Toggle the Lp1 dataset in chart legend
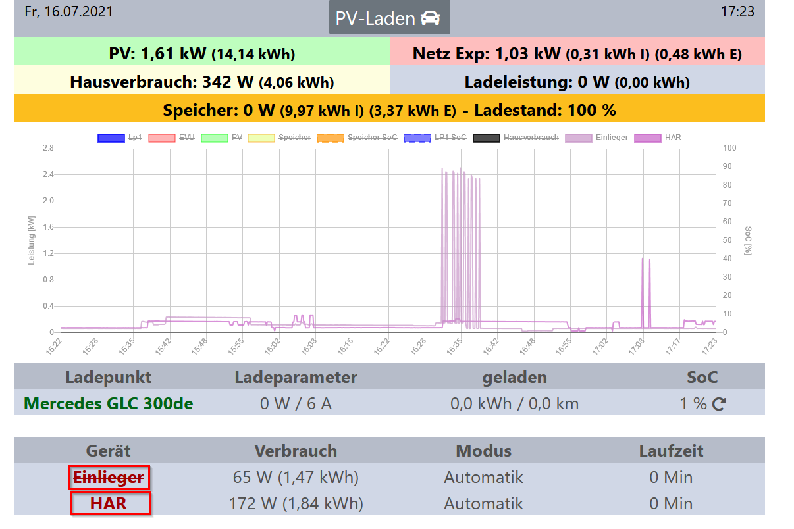 [119, 138]
